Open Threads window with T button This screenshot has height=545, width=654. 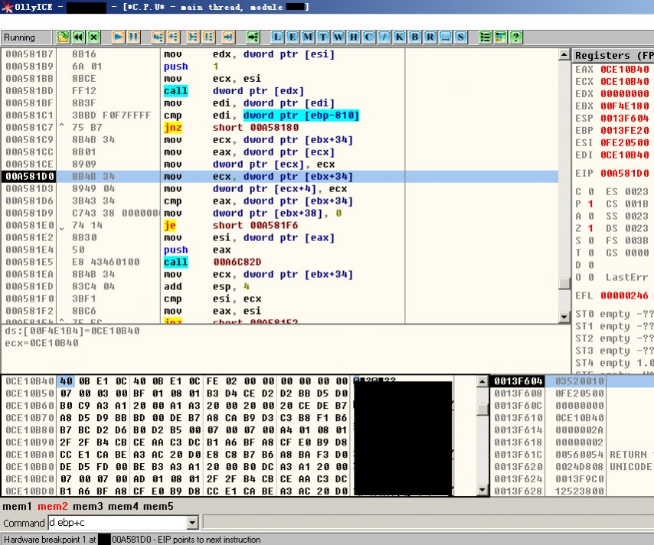coord(323,38)
